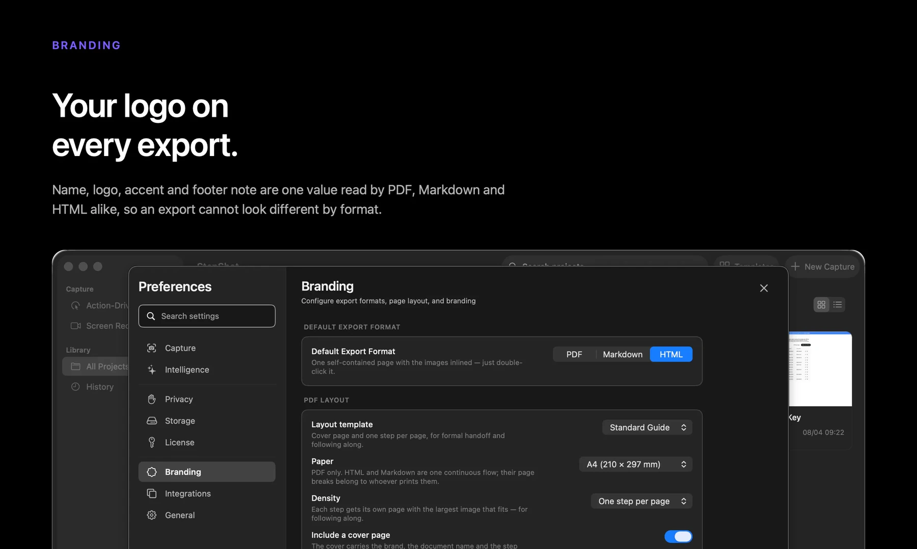The width and height of the screenshot is (917, 549).
Task: Open the Privacy preferences section
Action: (206, 399)
